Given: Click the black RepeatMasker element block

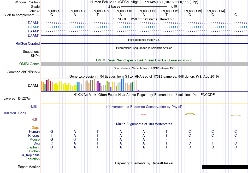Looking at the screenshot, I should [225, 167].
